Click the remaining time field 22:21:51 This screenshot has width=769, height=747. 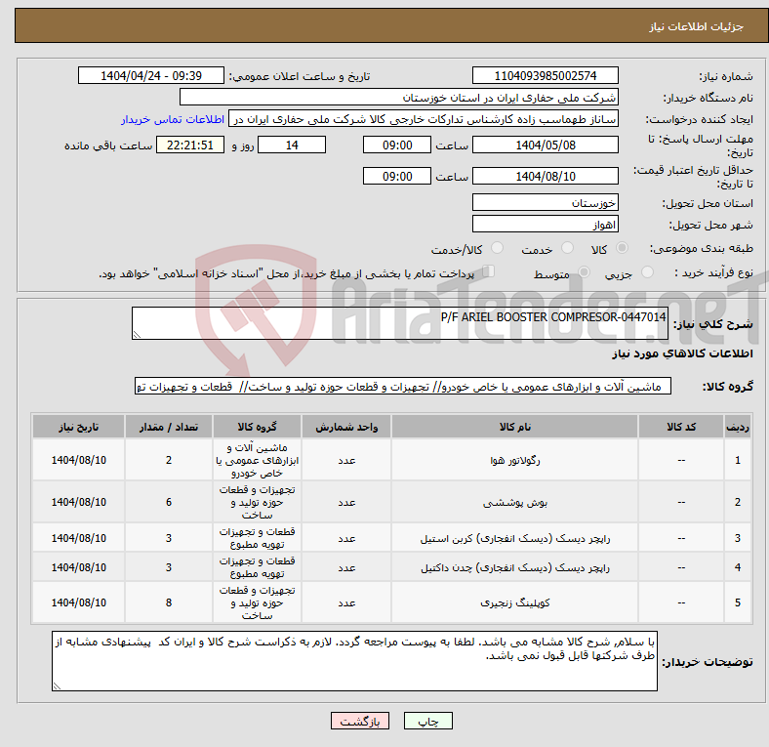(x=190, y=145)
